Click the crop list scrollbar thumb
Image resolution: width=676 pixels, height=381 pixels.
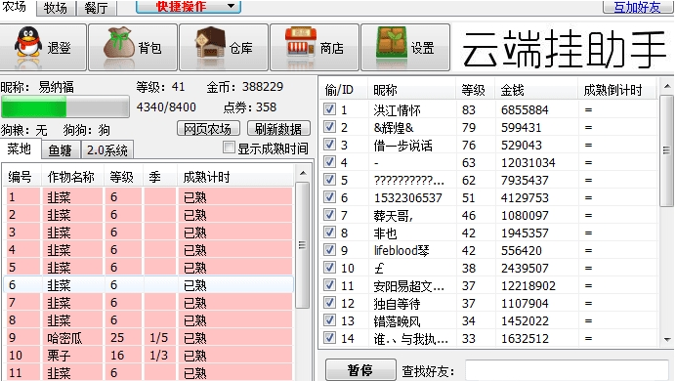[x=302, y=245]
